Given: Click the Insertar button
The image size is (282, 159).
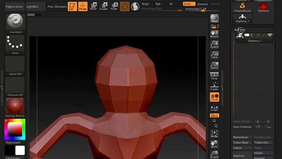Looking at the screenshot, I should [263, 158].
